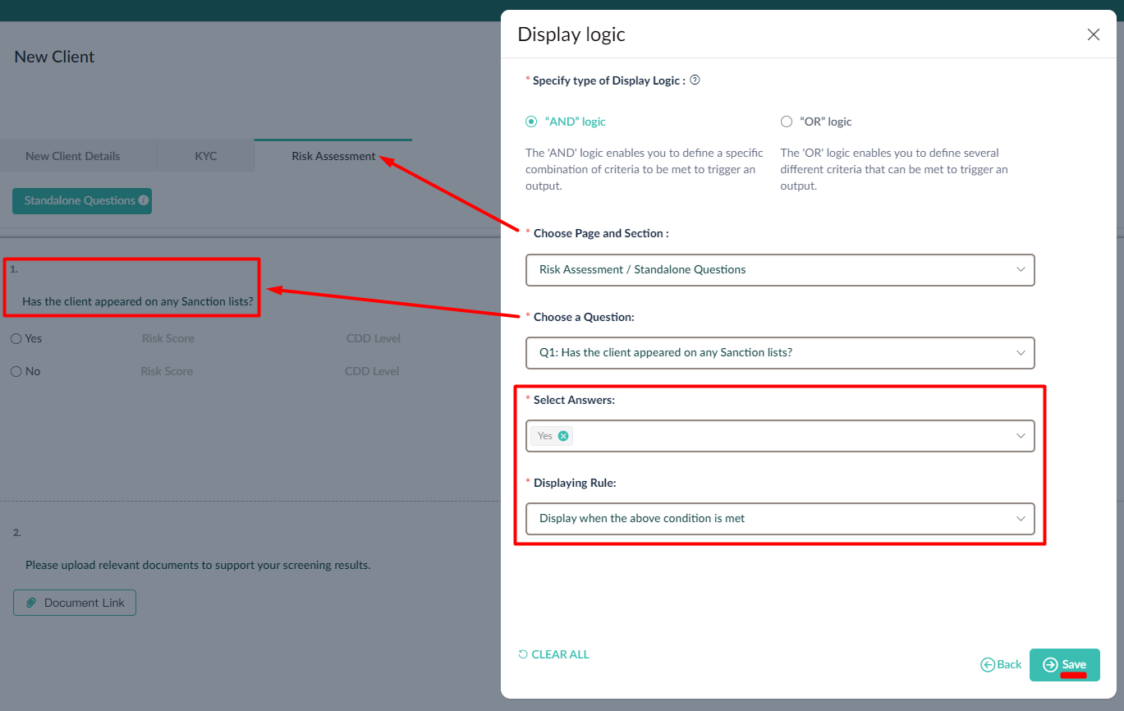Click the help icon beside Display Logic type
The width and height of the screenshot is (1124, 711).
695,80
